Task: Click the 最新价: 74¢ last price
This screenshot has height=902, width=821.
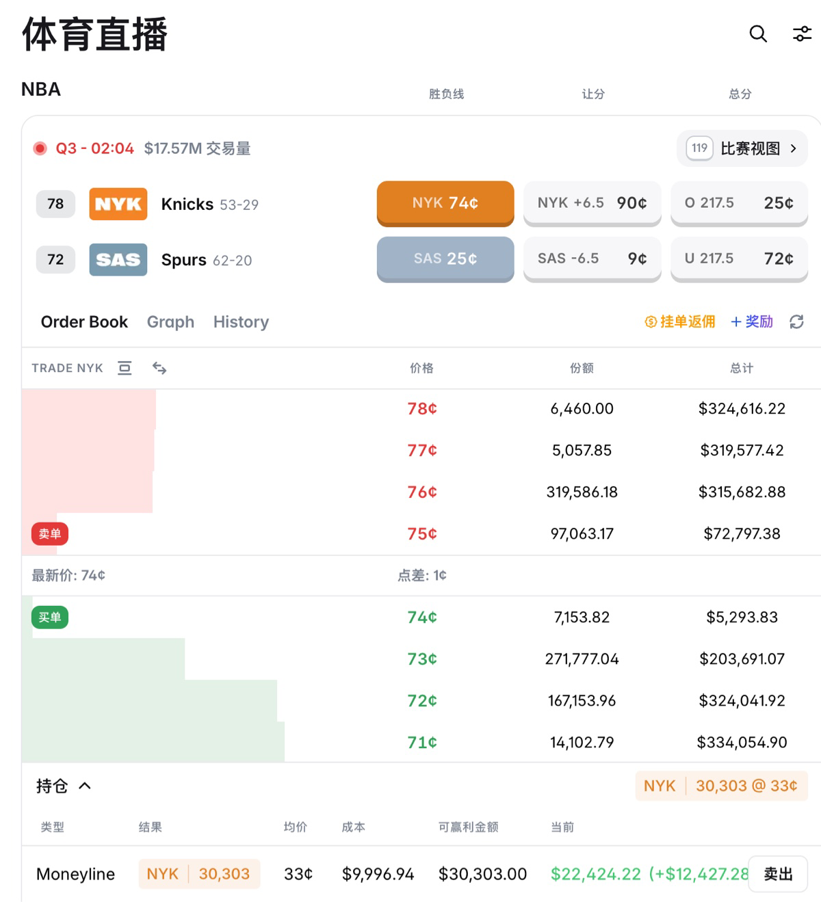Action: (68, 575)
